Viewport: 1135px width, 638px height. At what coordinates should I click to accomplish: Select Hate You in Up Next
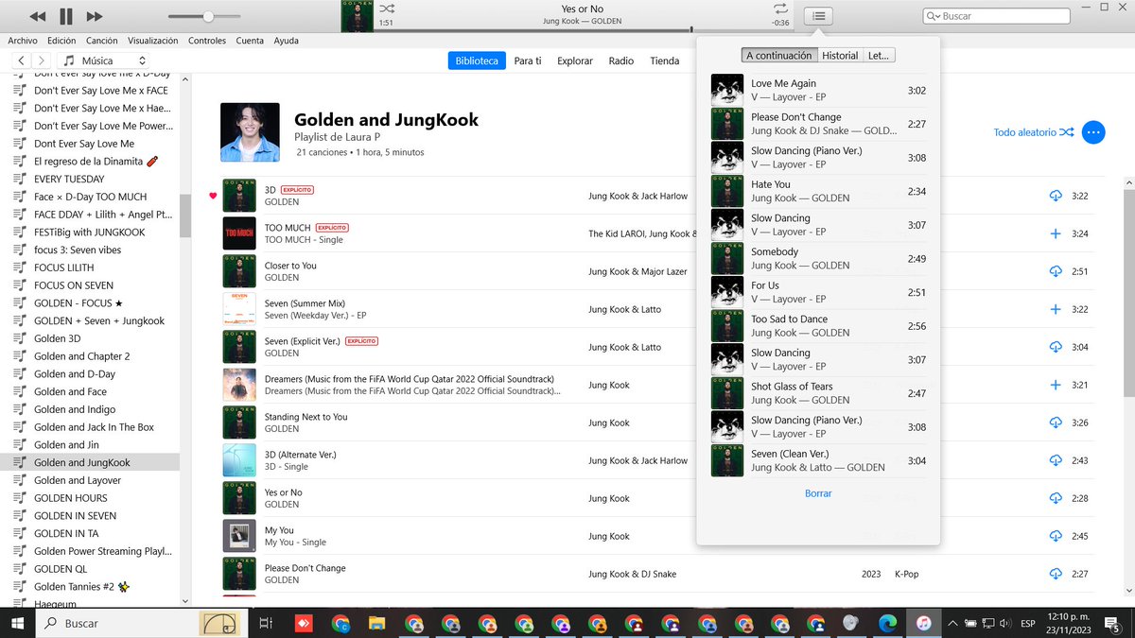[x=819, y=191]
